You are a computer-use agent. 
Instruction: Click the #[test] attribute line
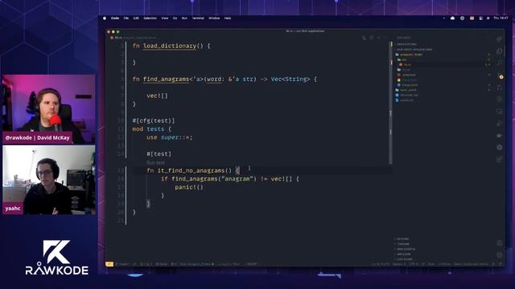pos(159,154)
